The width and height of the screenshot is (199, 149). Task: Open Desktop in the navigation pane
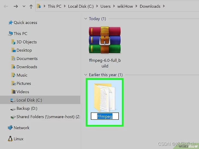[x=24, y=50]
